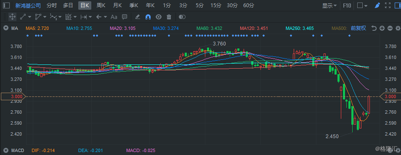
Task: Expand the arrow tool options
Action: pos(105,17)
